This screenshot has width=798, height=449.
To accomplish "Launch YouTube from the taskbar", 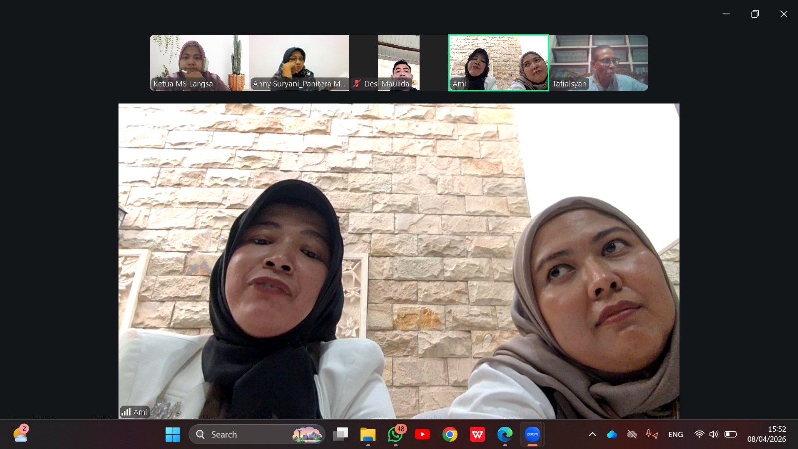I will (x=422, y=434).
